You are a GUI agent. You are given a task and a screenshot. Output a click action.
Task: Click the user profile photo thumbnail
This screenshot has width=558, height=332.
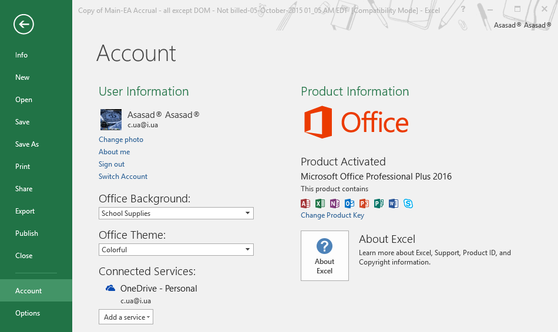pyautogui.click(x=111, y=120)
